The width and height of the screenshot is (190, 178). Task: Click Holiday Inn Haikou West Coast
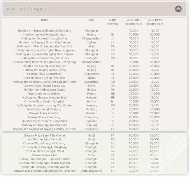(x=44, y=90)
